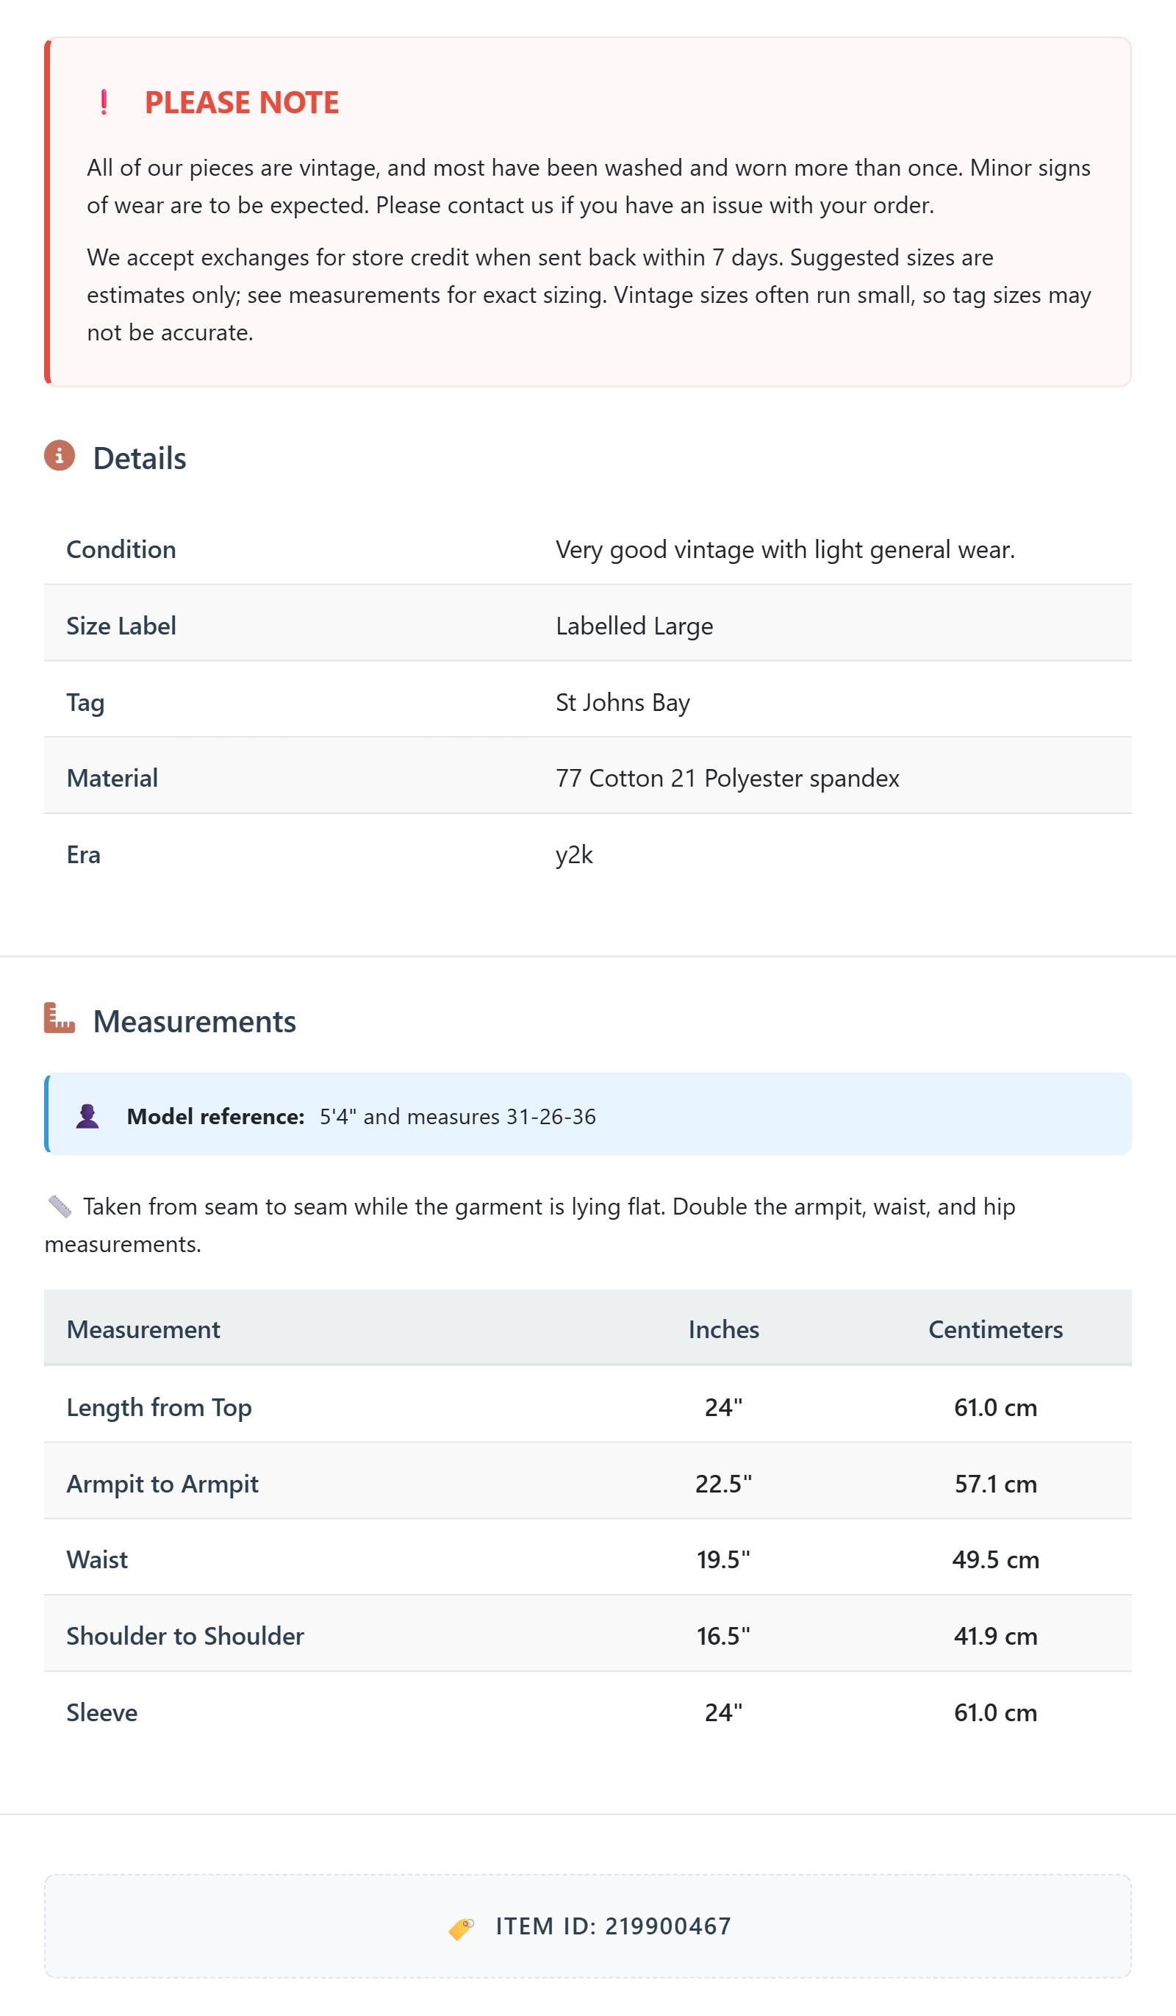Viewport: 1176px width, 2016px height.
Task: Click the y2k era value
Action: (x=574, y=855)
